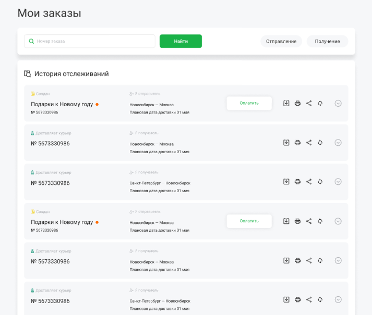
Task: Click the green Найти button
Action: pyautogui.click(x=181, y=41)
